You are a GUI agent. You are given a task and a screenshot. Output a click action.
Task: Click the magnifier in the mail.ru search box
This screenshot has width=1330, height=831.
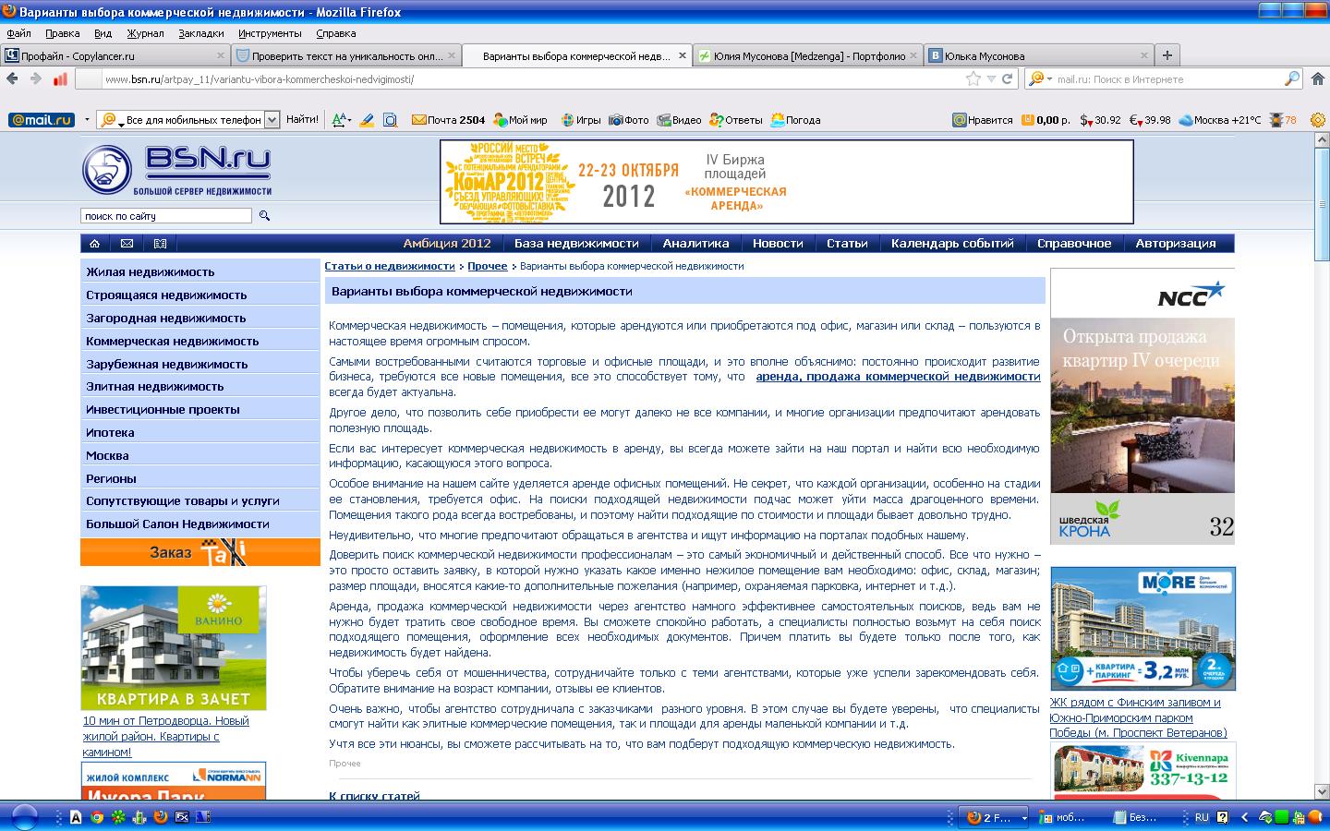[1292, 79]
